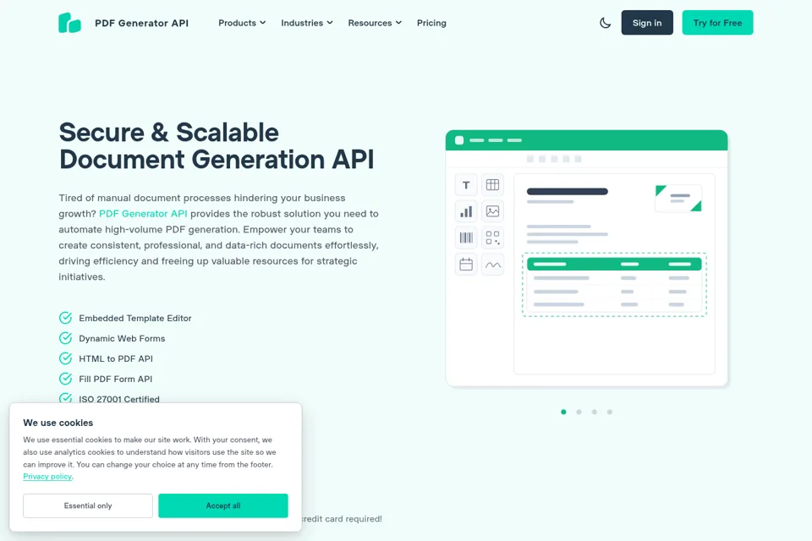Image resolution: width=812 pixels, height=541 pixels.
Task: Click checkmark icon beside Embedded Template Editor
Action: pos(65,318)
